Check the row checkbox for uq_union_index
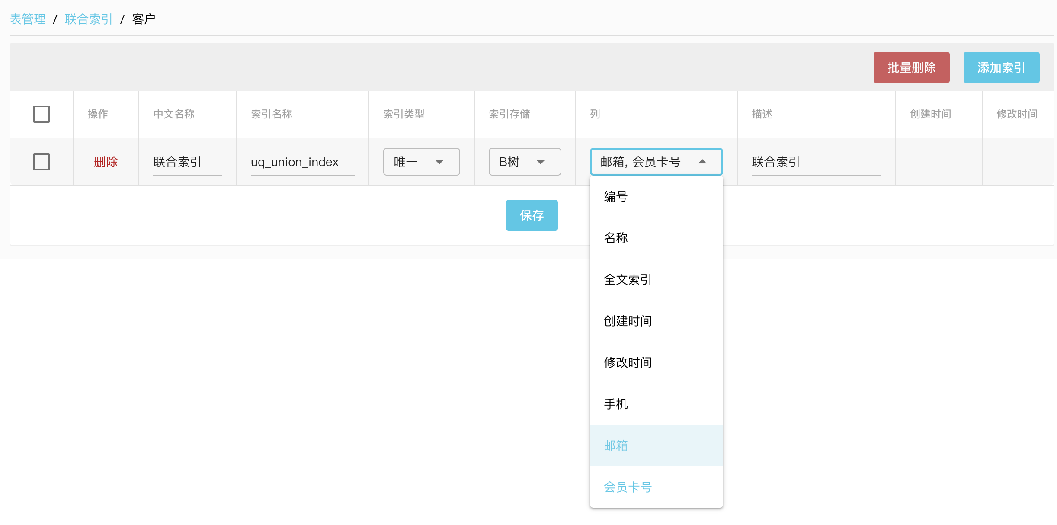Image resolution: width=1057 pixels, height=525 pixels. (41, 161)
